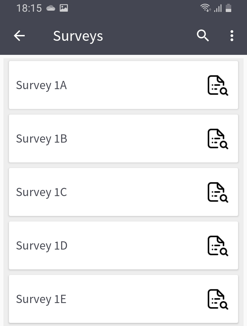Tap the Wi-Fi status icon

(x=206, y=8)
